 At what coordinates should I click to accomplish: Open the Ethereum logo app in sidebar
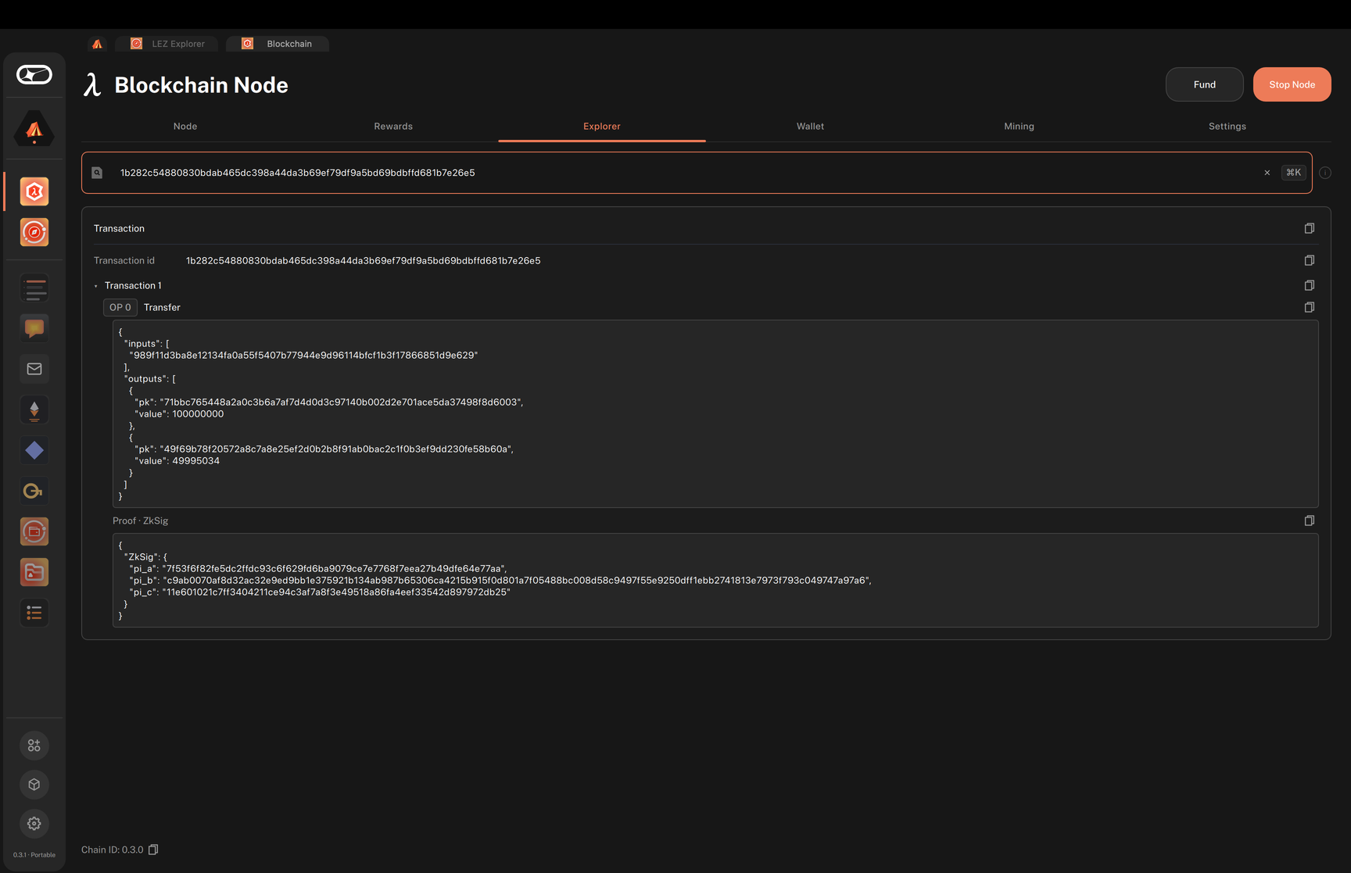click(34, 410)
